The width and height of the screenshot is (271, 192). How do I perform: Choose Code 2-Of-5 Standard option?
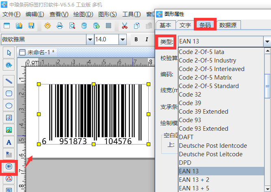tap(221, 86)
